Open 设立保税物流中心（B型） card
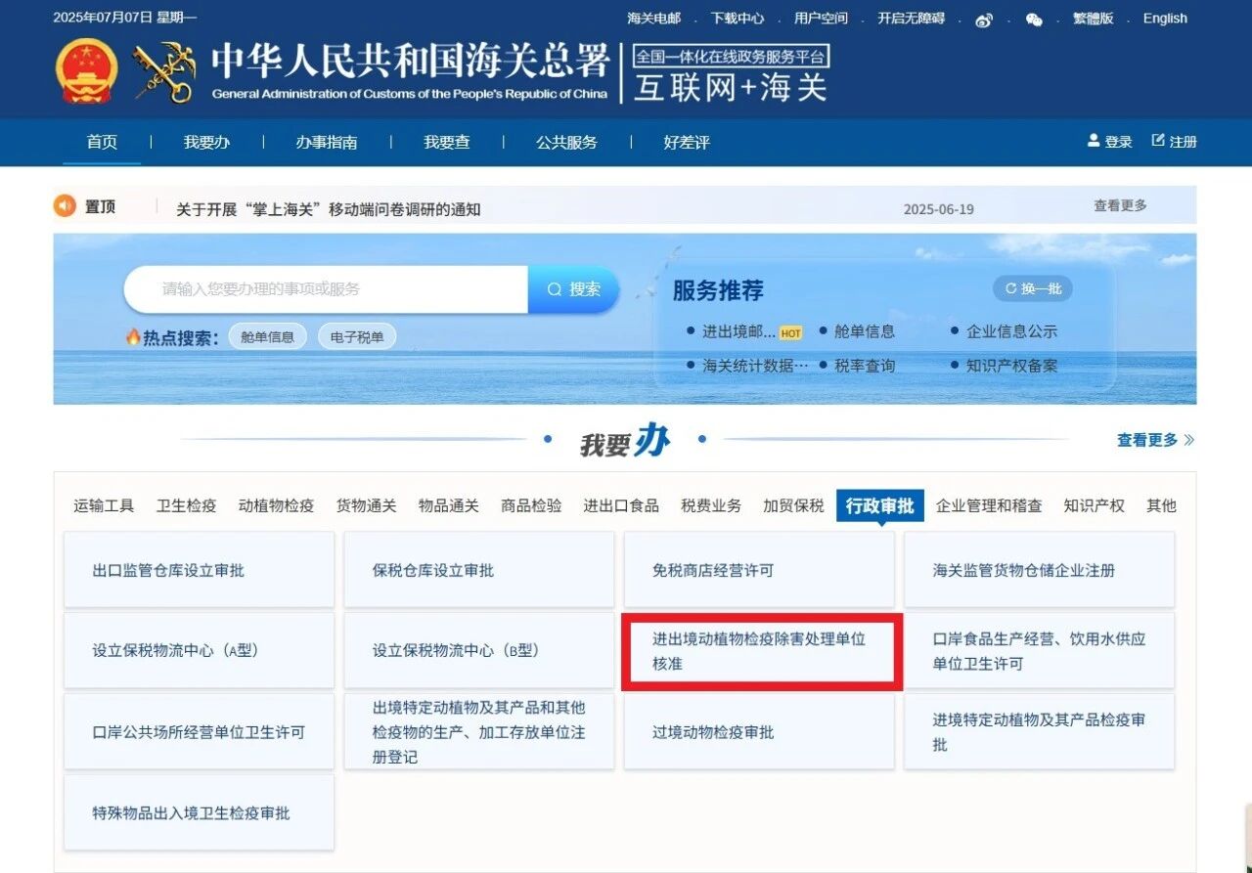The width and height of the screenshot is (1252, 873). (x=479, y=651)
